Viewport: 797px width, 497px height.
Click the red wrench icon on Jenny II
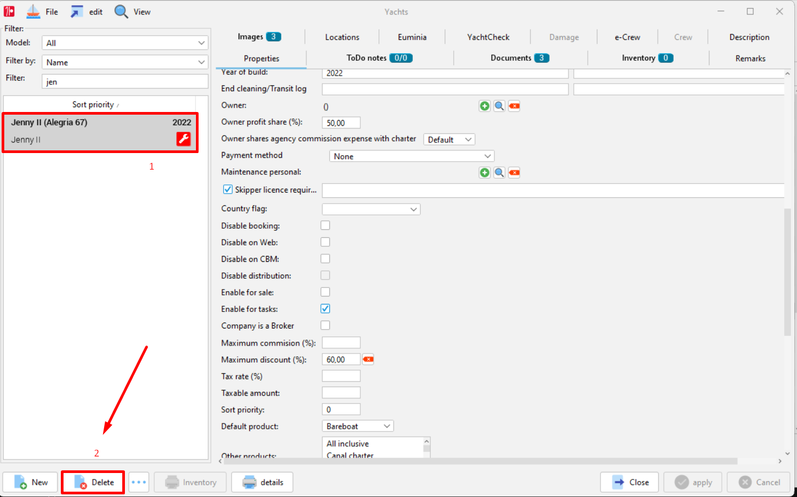pyautogui.click(x=184, y=139)
